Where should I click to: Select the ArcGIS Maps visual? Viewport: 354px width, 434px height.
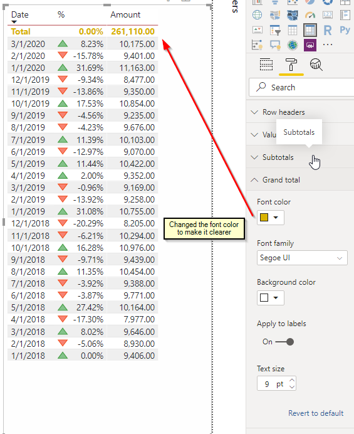(293, 45)
